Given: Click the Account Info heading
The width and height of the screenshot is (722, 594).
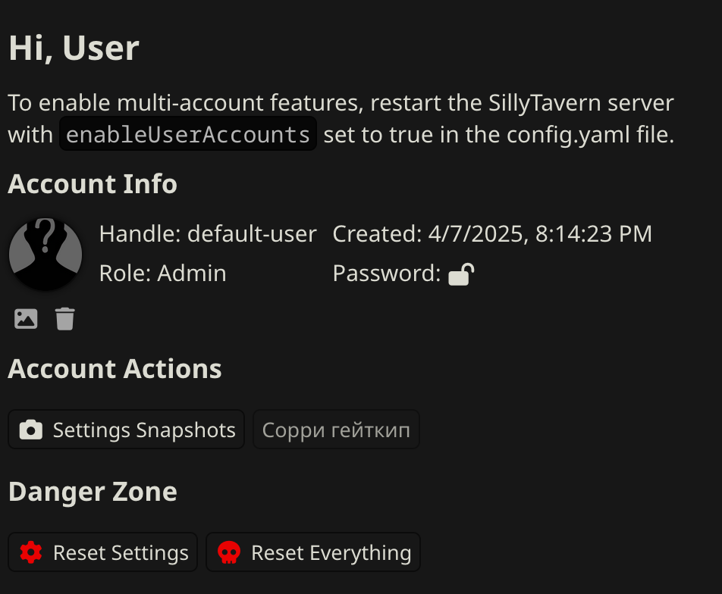Looking at the screenshot, I should pos(93,184).
